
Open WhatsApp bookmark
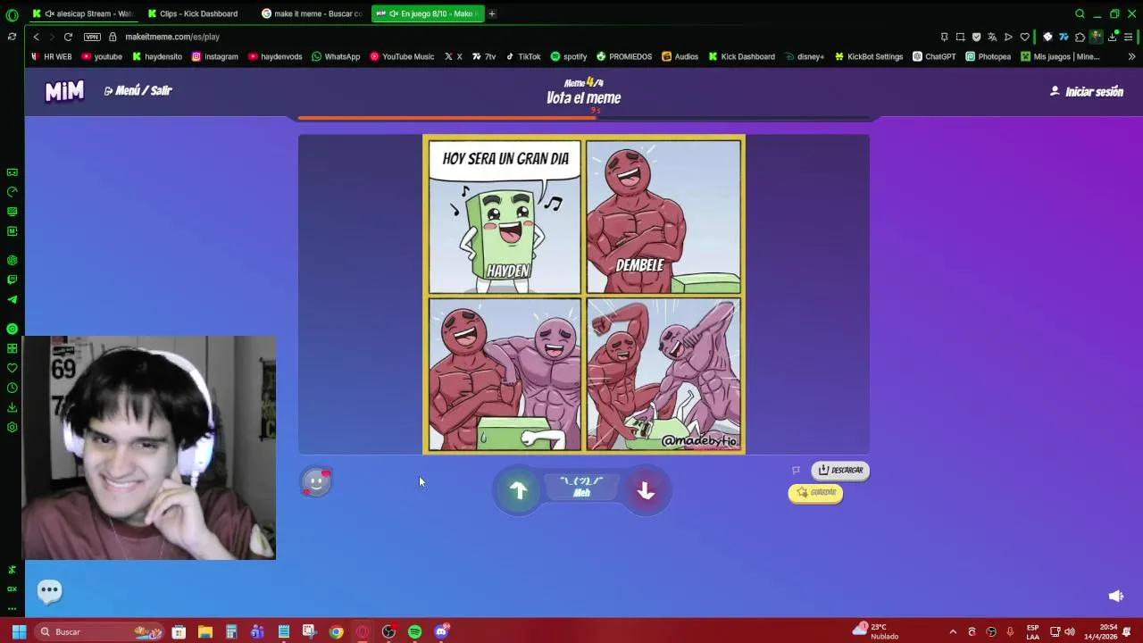coord(336,56)
